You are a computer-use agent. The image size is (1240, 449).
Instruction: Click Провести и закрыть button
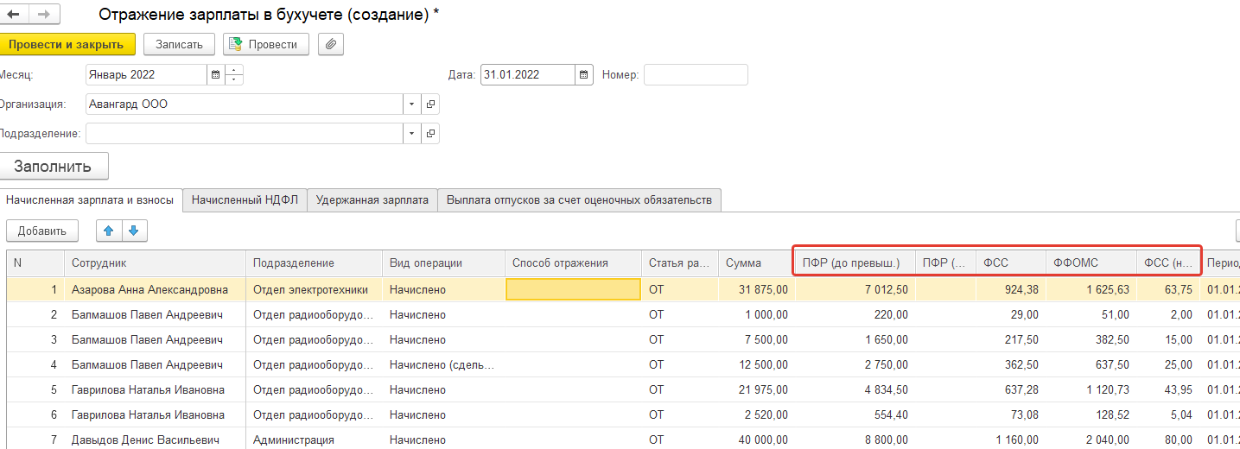coord(67,44)
